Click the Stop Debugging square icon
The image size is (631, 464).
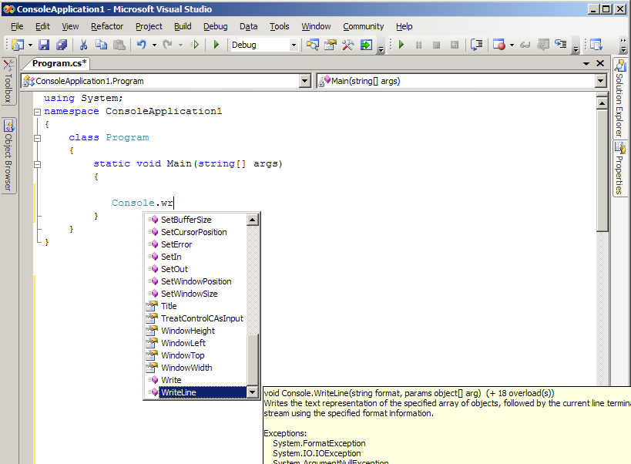pos(436,45)
